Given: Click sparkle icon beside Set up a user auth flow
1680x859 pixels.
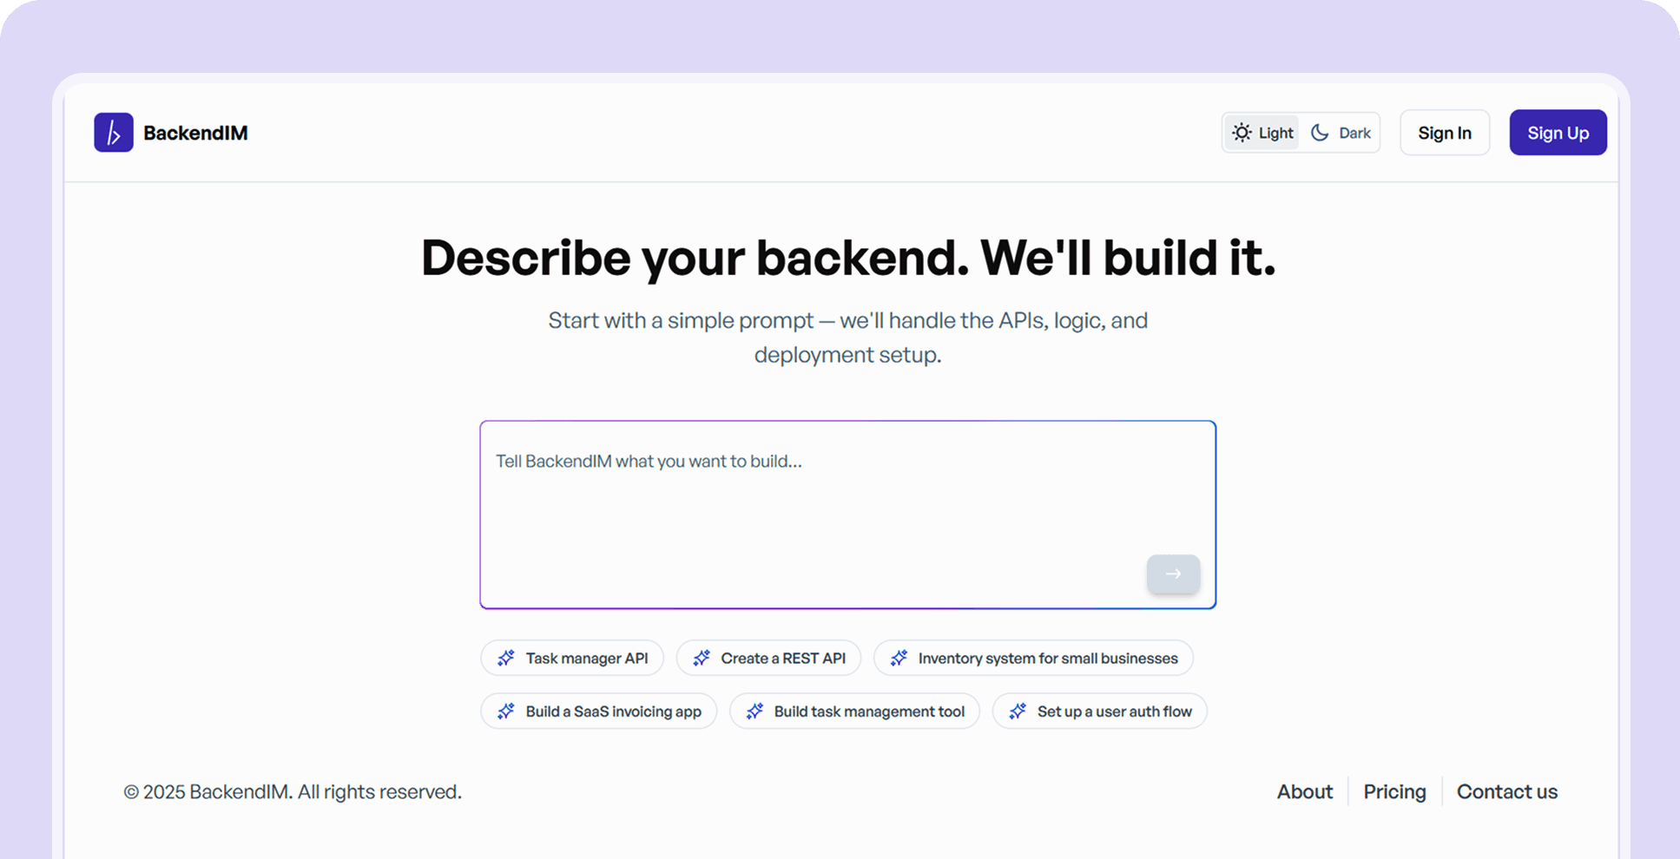Looking at the screenshot, I should point(1018,711).
